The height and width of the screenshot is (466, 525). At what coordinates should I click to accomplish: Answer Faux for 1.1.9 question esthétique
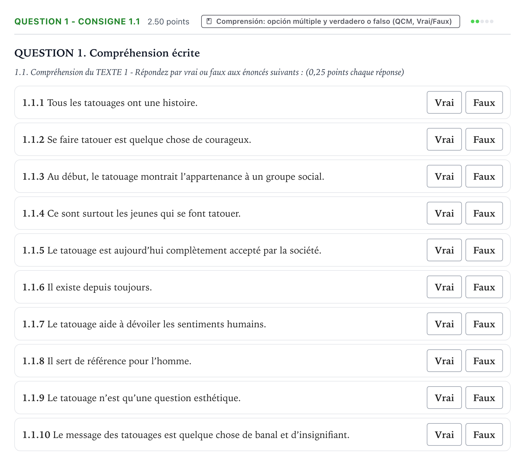pyautogui.click(x=484, y=398)
